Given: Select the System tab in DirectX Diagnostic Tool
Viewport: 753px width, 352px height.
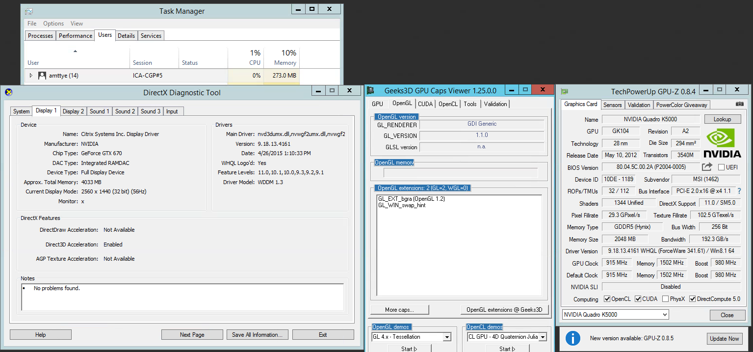Looking at the screenshot, I should click(x=21, y=111).
